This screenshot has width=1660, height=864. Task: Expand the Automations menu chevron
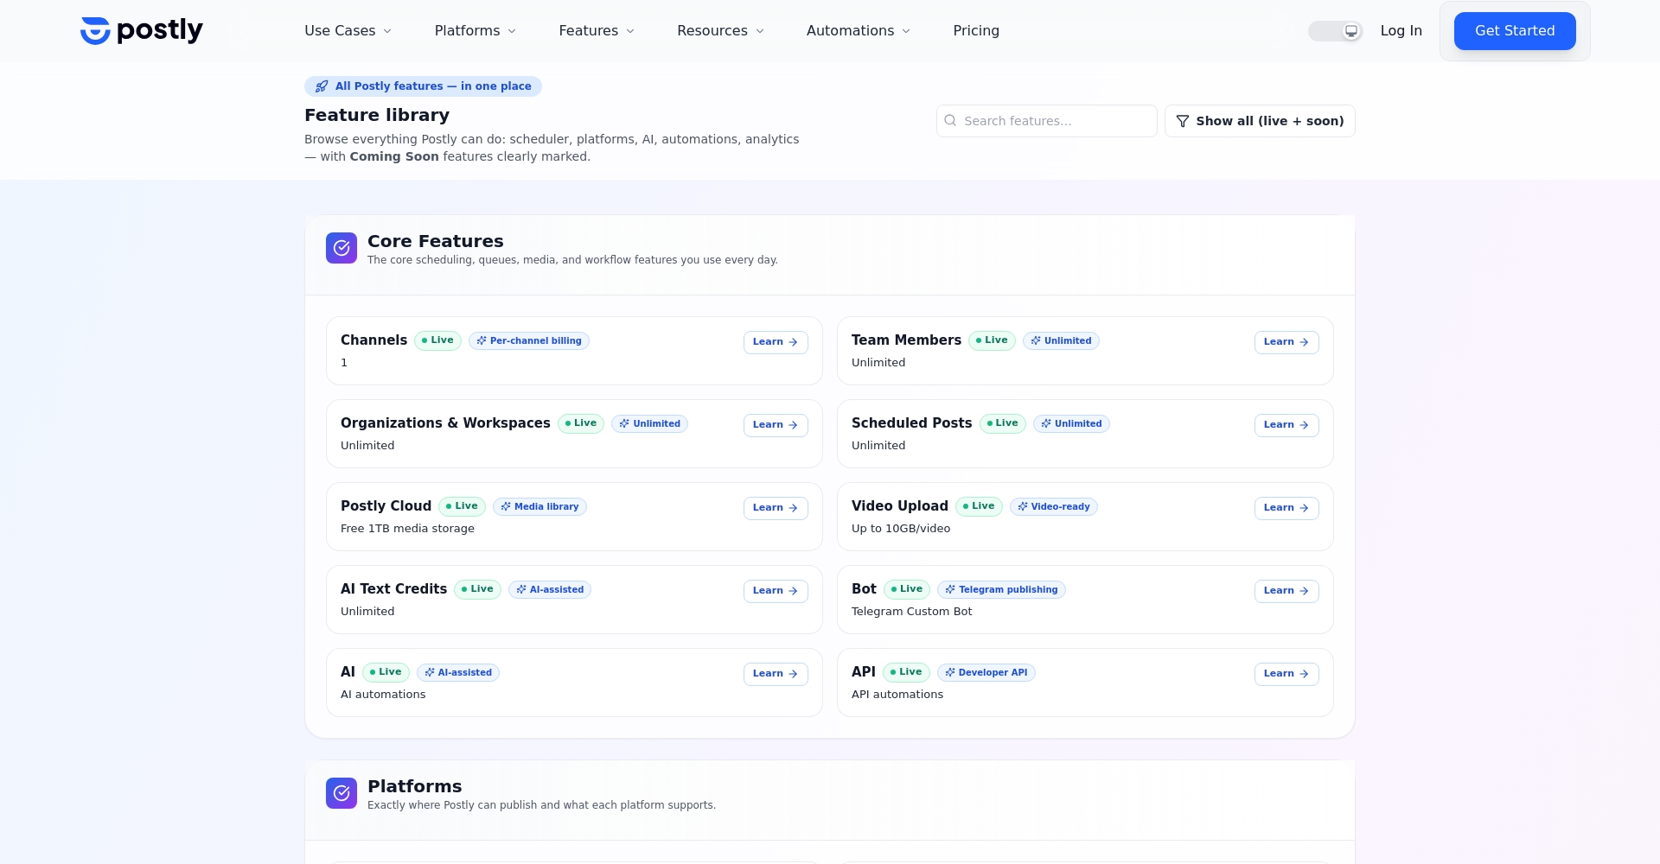pyautogui.click(x=906, y=31)
